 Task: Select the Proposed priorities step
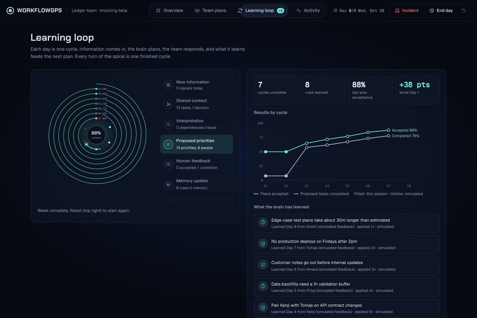pos(196,144)
